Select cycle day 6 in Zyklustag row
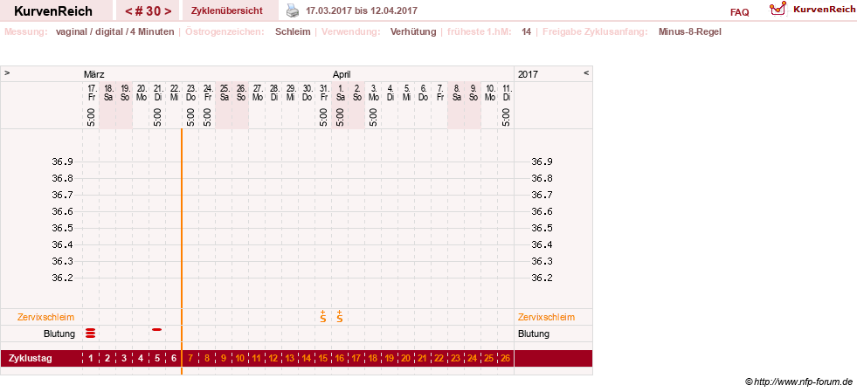 click(x=174, y=359)
